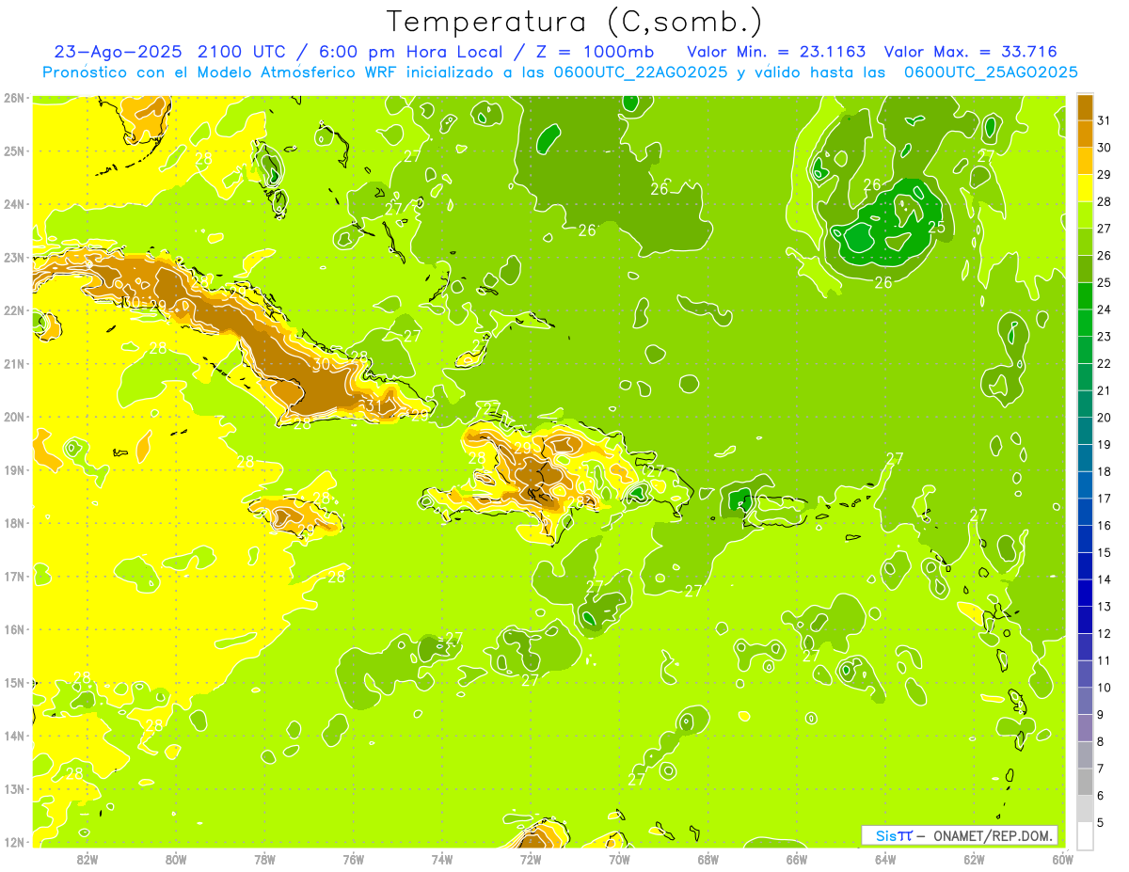This screenshot has width=1129, height=872.
Task: Click the 80W longitude axis label
Action: (176, 858)
